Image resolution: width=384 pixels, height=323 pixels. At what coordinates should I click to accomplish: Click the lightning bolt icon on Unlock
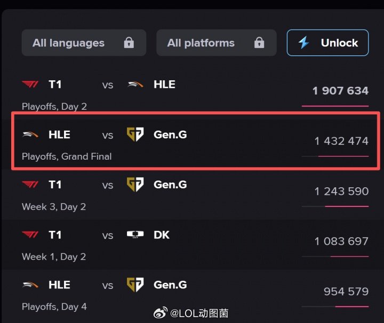[x=304, y=43]
